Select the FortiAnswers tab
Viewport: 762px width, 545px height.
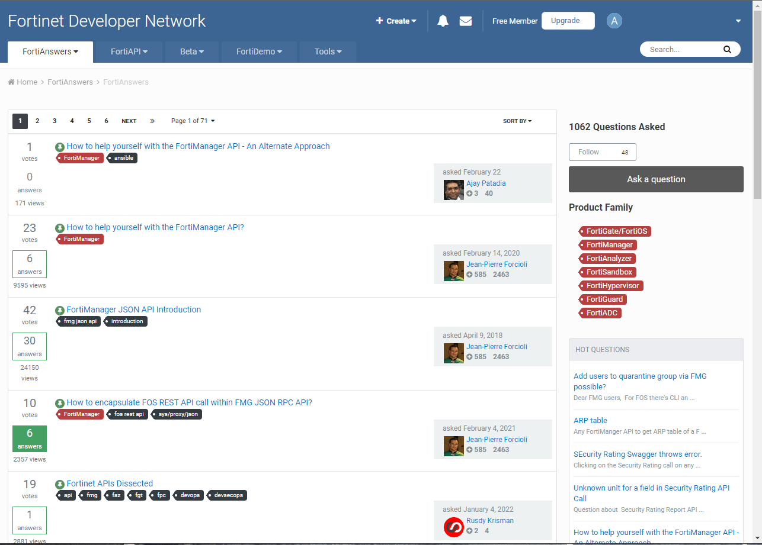click(50, 51)
